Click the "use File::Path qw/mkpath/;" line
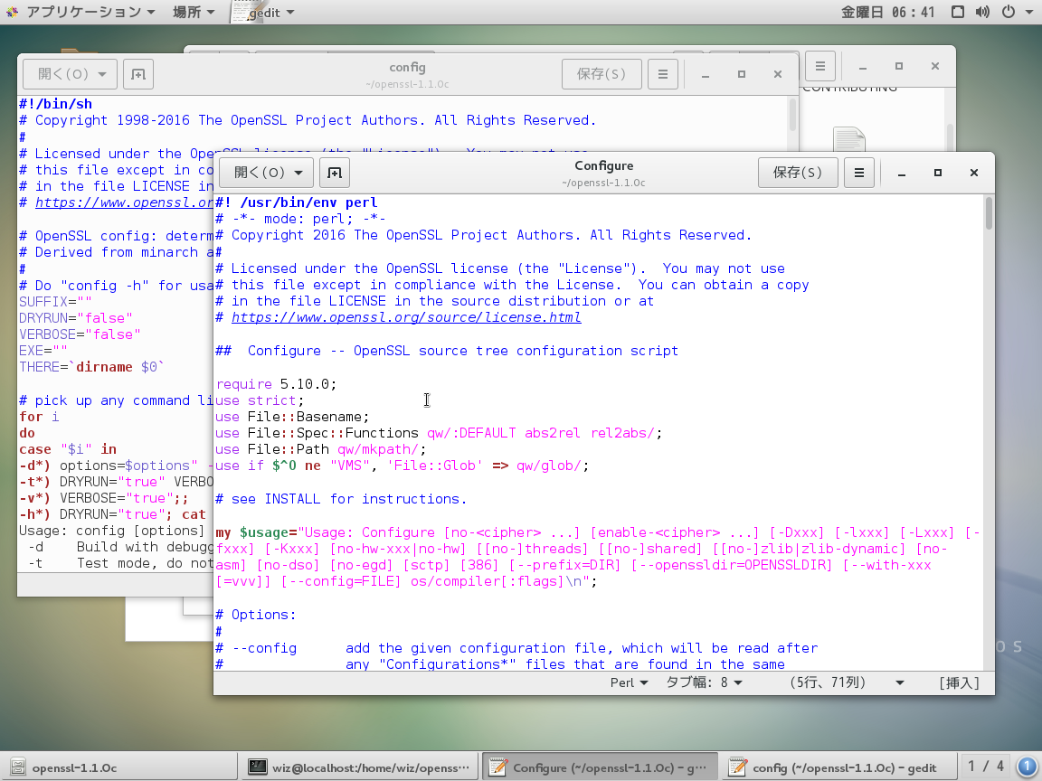Viewport: 1042px width, 781px height. click(321, 449)
